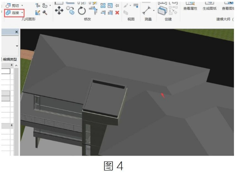Select the 剪切 (Cut) geometry tool
Image resolution: width=240 pixels, height=173 pixels.
point(12,6)
